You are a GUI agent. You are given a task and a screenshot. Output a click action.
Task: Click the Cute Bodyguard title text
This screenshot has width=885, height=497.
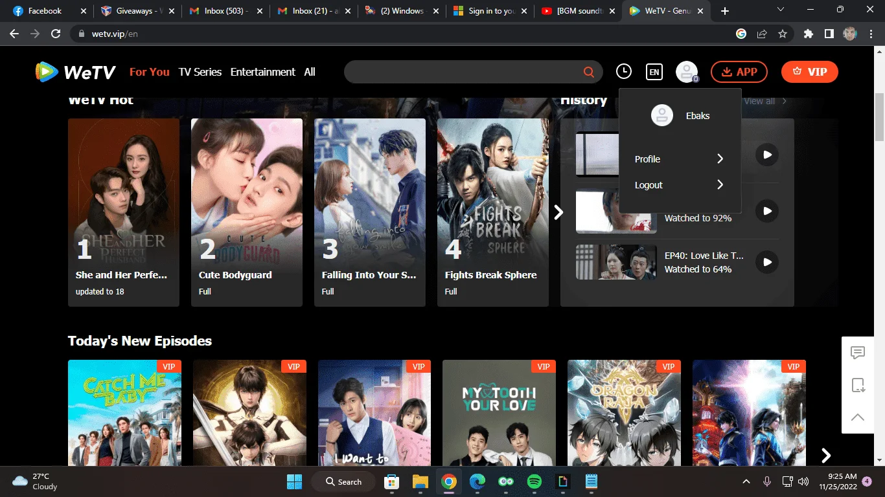tap(235, 275)
